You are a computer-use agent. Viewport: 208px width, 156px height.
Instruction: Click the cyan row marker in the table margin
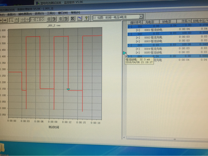[124, 53]
